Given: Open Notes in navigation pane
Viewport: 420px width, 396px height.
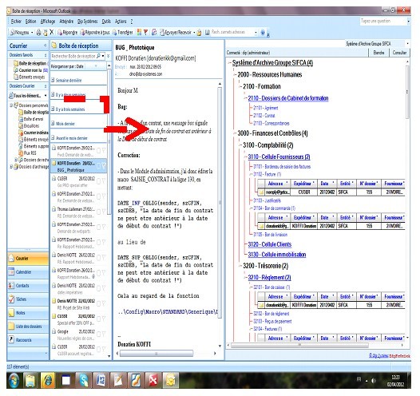Looking at the screenshot, I should (x=28, y=313).
